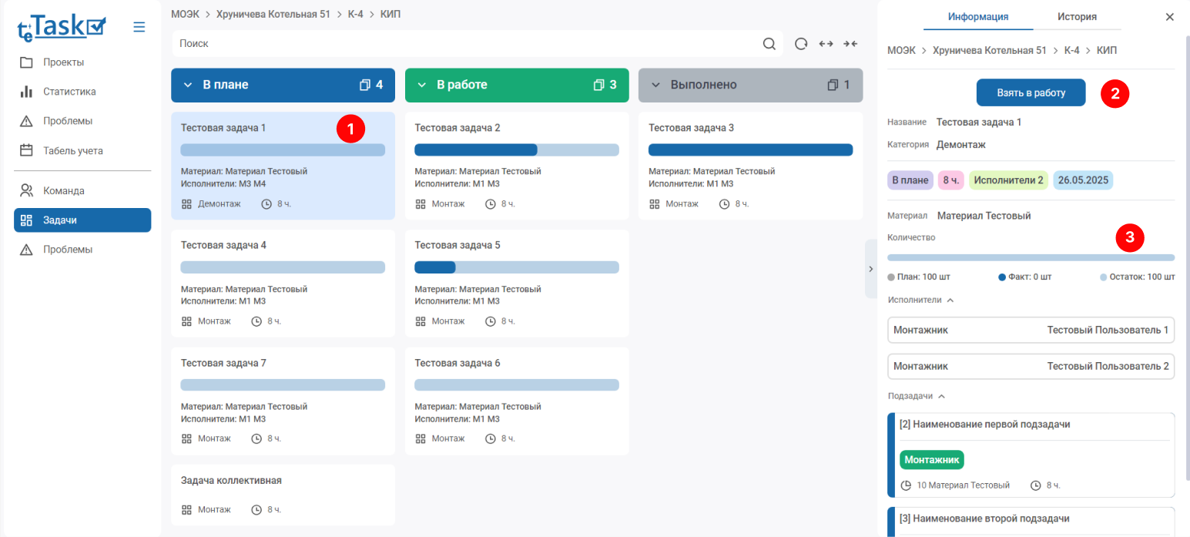The width and height of the screenshot is (1190, 537).
Task: Click the refresh icon next to search
Action: [x=801, y=44]
